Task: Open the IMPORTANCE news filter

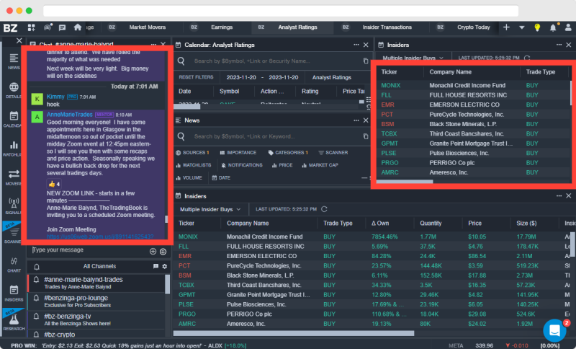Action: point(238,153)
